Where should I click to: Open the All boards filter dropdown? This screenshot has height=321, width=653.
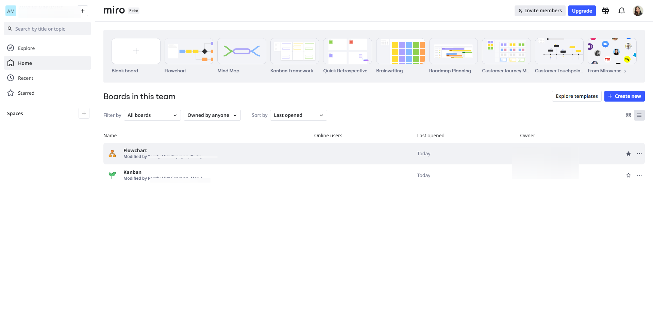(152, 115)
